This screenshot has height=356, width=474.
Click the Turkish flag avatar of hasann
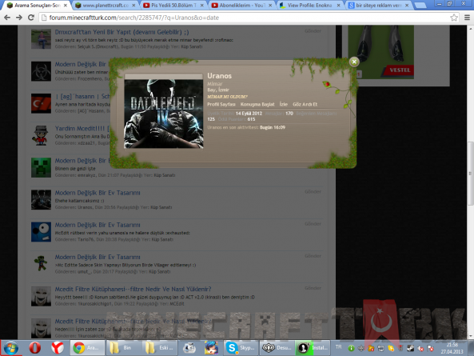coord(41,103)
